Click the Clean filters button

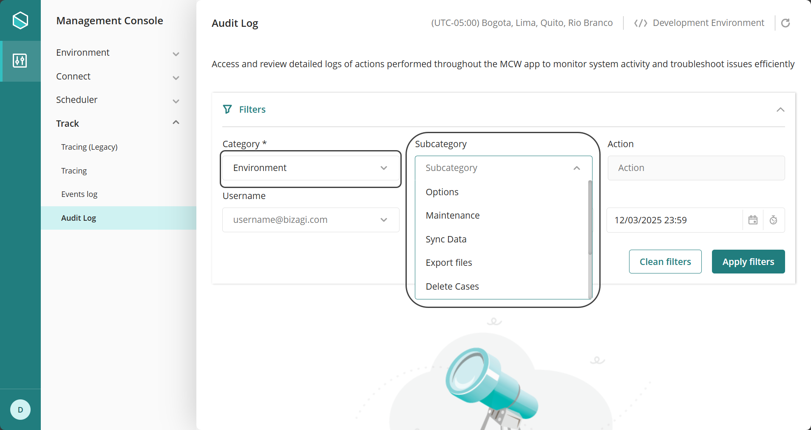click(665, 262)
